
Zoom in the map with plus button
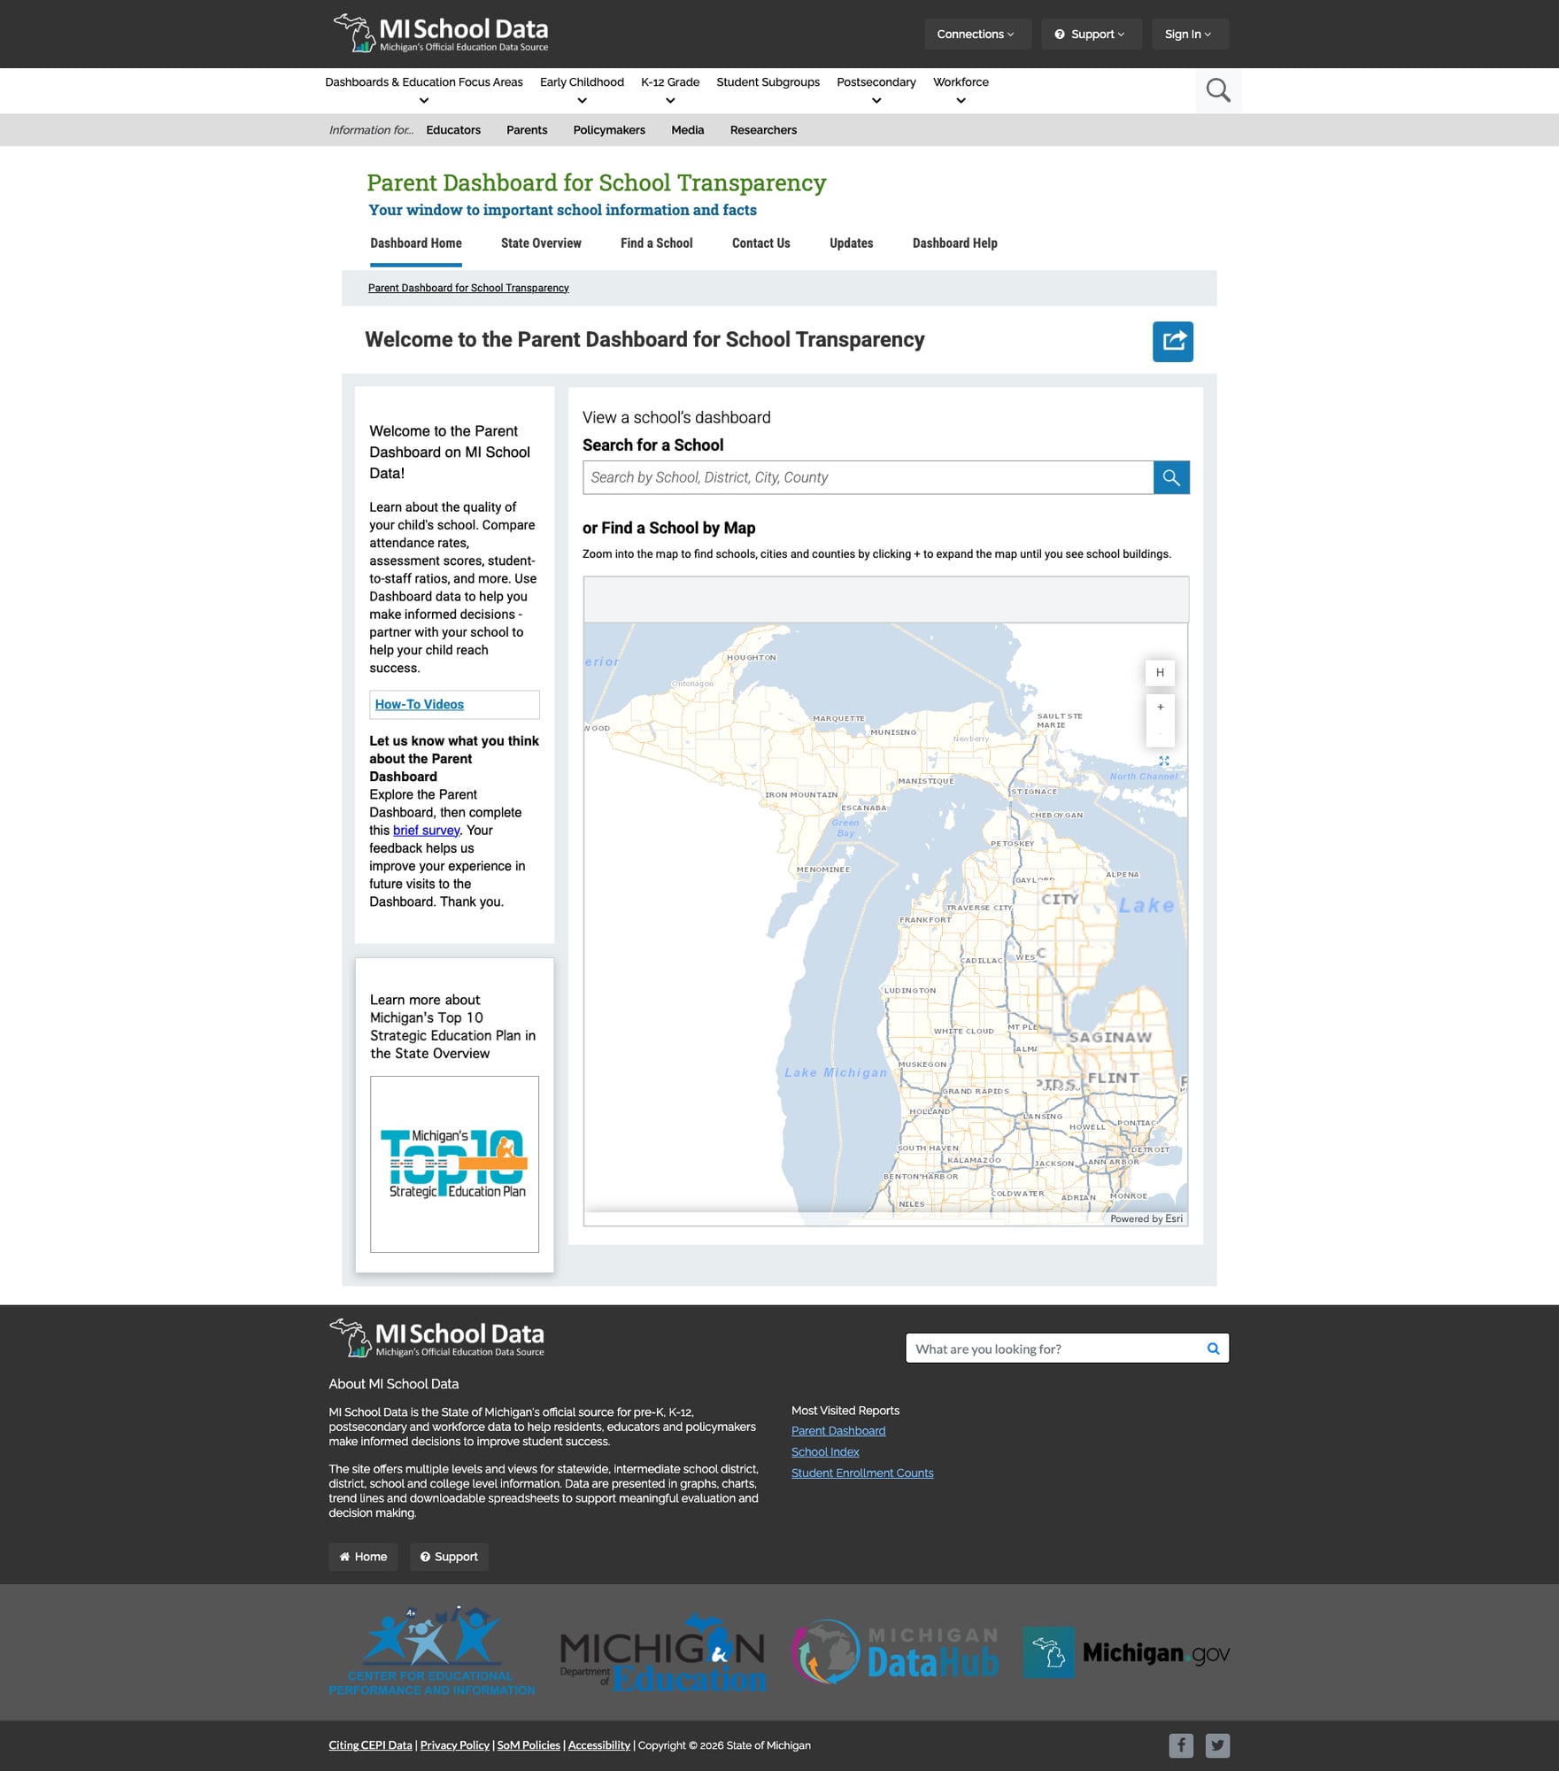tap(1160, 708)
